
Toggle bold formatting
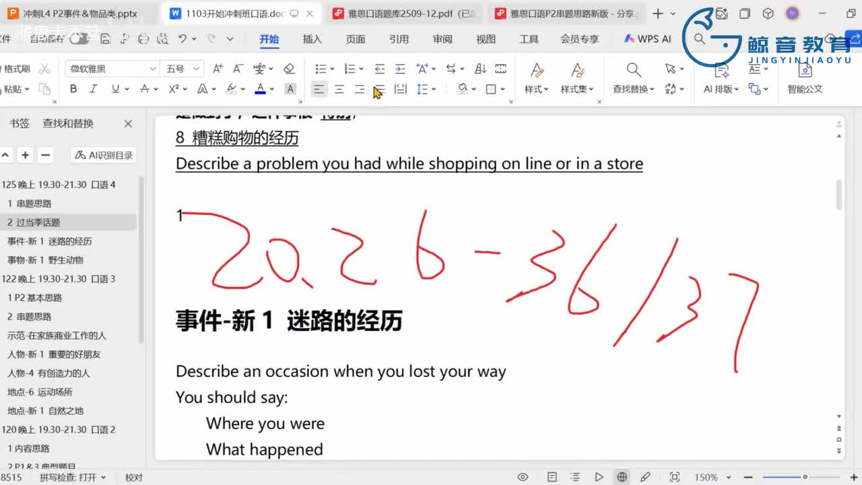[x=73, y=89]
